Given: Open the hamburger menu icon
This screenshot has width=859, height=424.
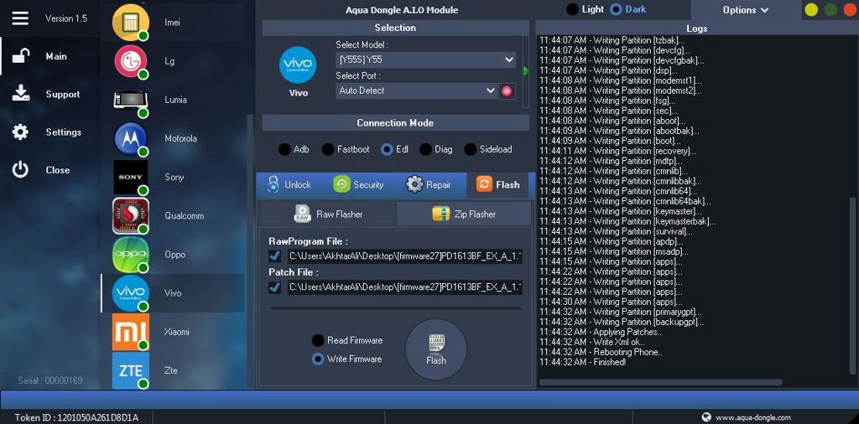Looking at the screenshot, I should (20, 18).
